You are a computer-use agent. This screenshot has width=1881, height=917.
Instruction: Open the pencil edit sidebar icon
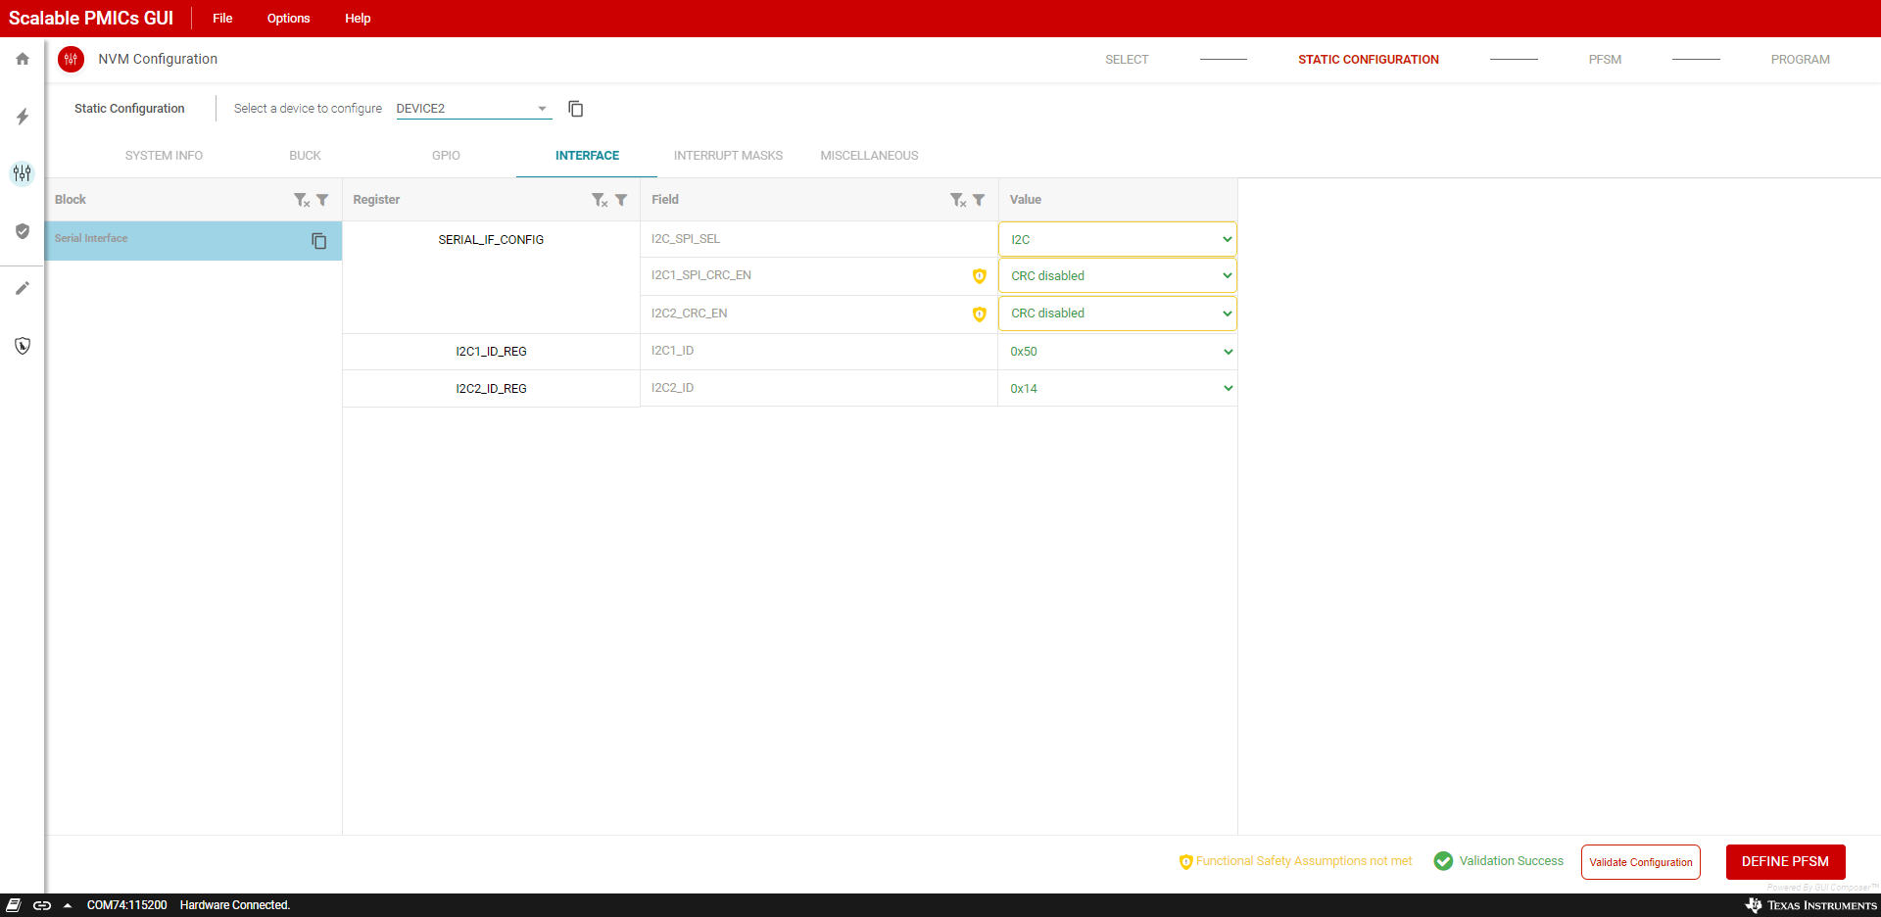[23, 288]
